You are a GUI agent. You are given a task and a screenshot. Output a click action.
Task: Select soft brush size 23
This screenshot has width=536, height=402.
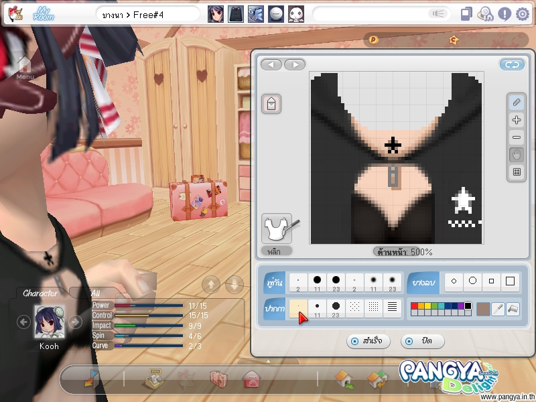(x=392, y=282)
